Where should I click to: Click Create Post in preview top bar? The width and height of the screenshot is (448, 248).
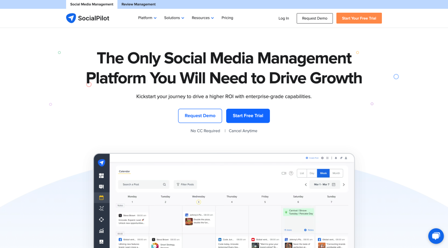(x=312, y=158)
